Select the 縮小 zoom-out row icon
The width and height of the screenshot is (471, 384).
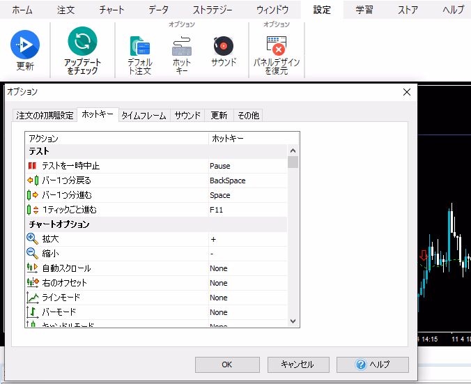[32, 254]
